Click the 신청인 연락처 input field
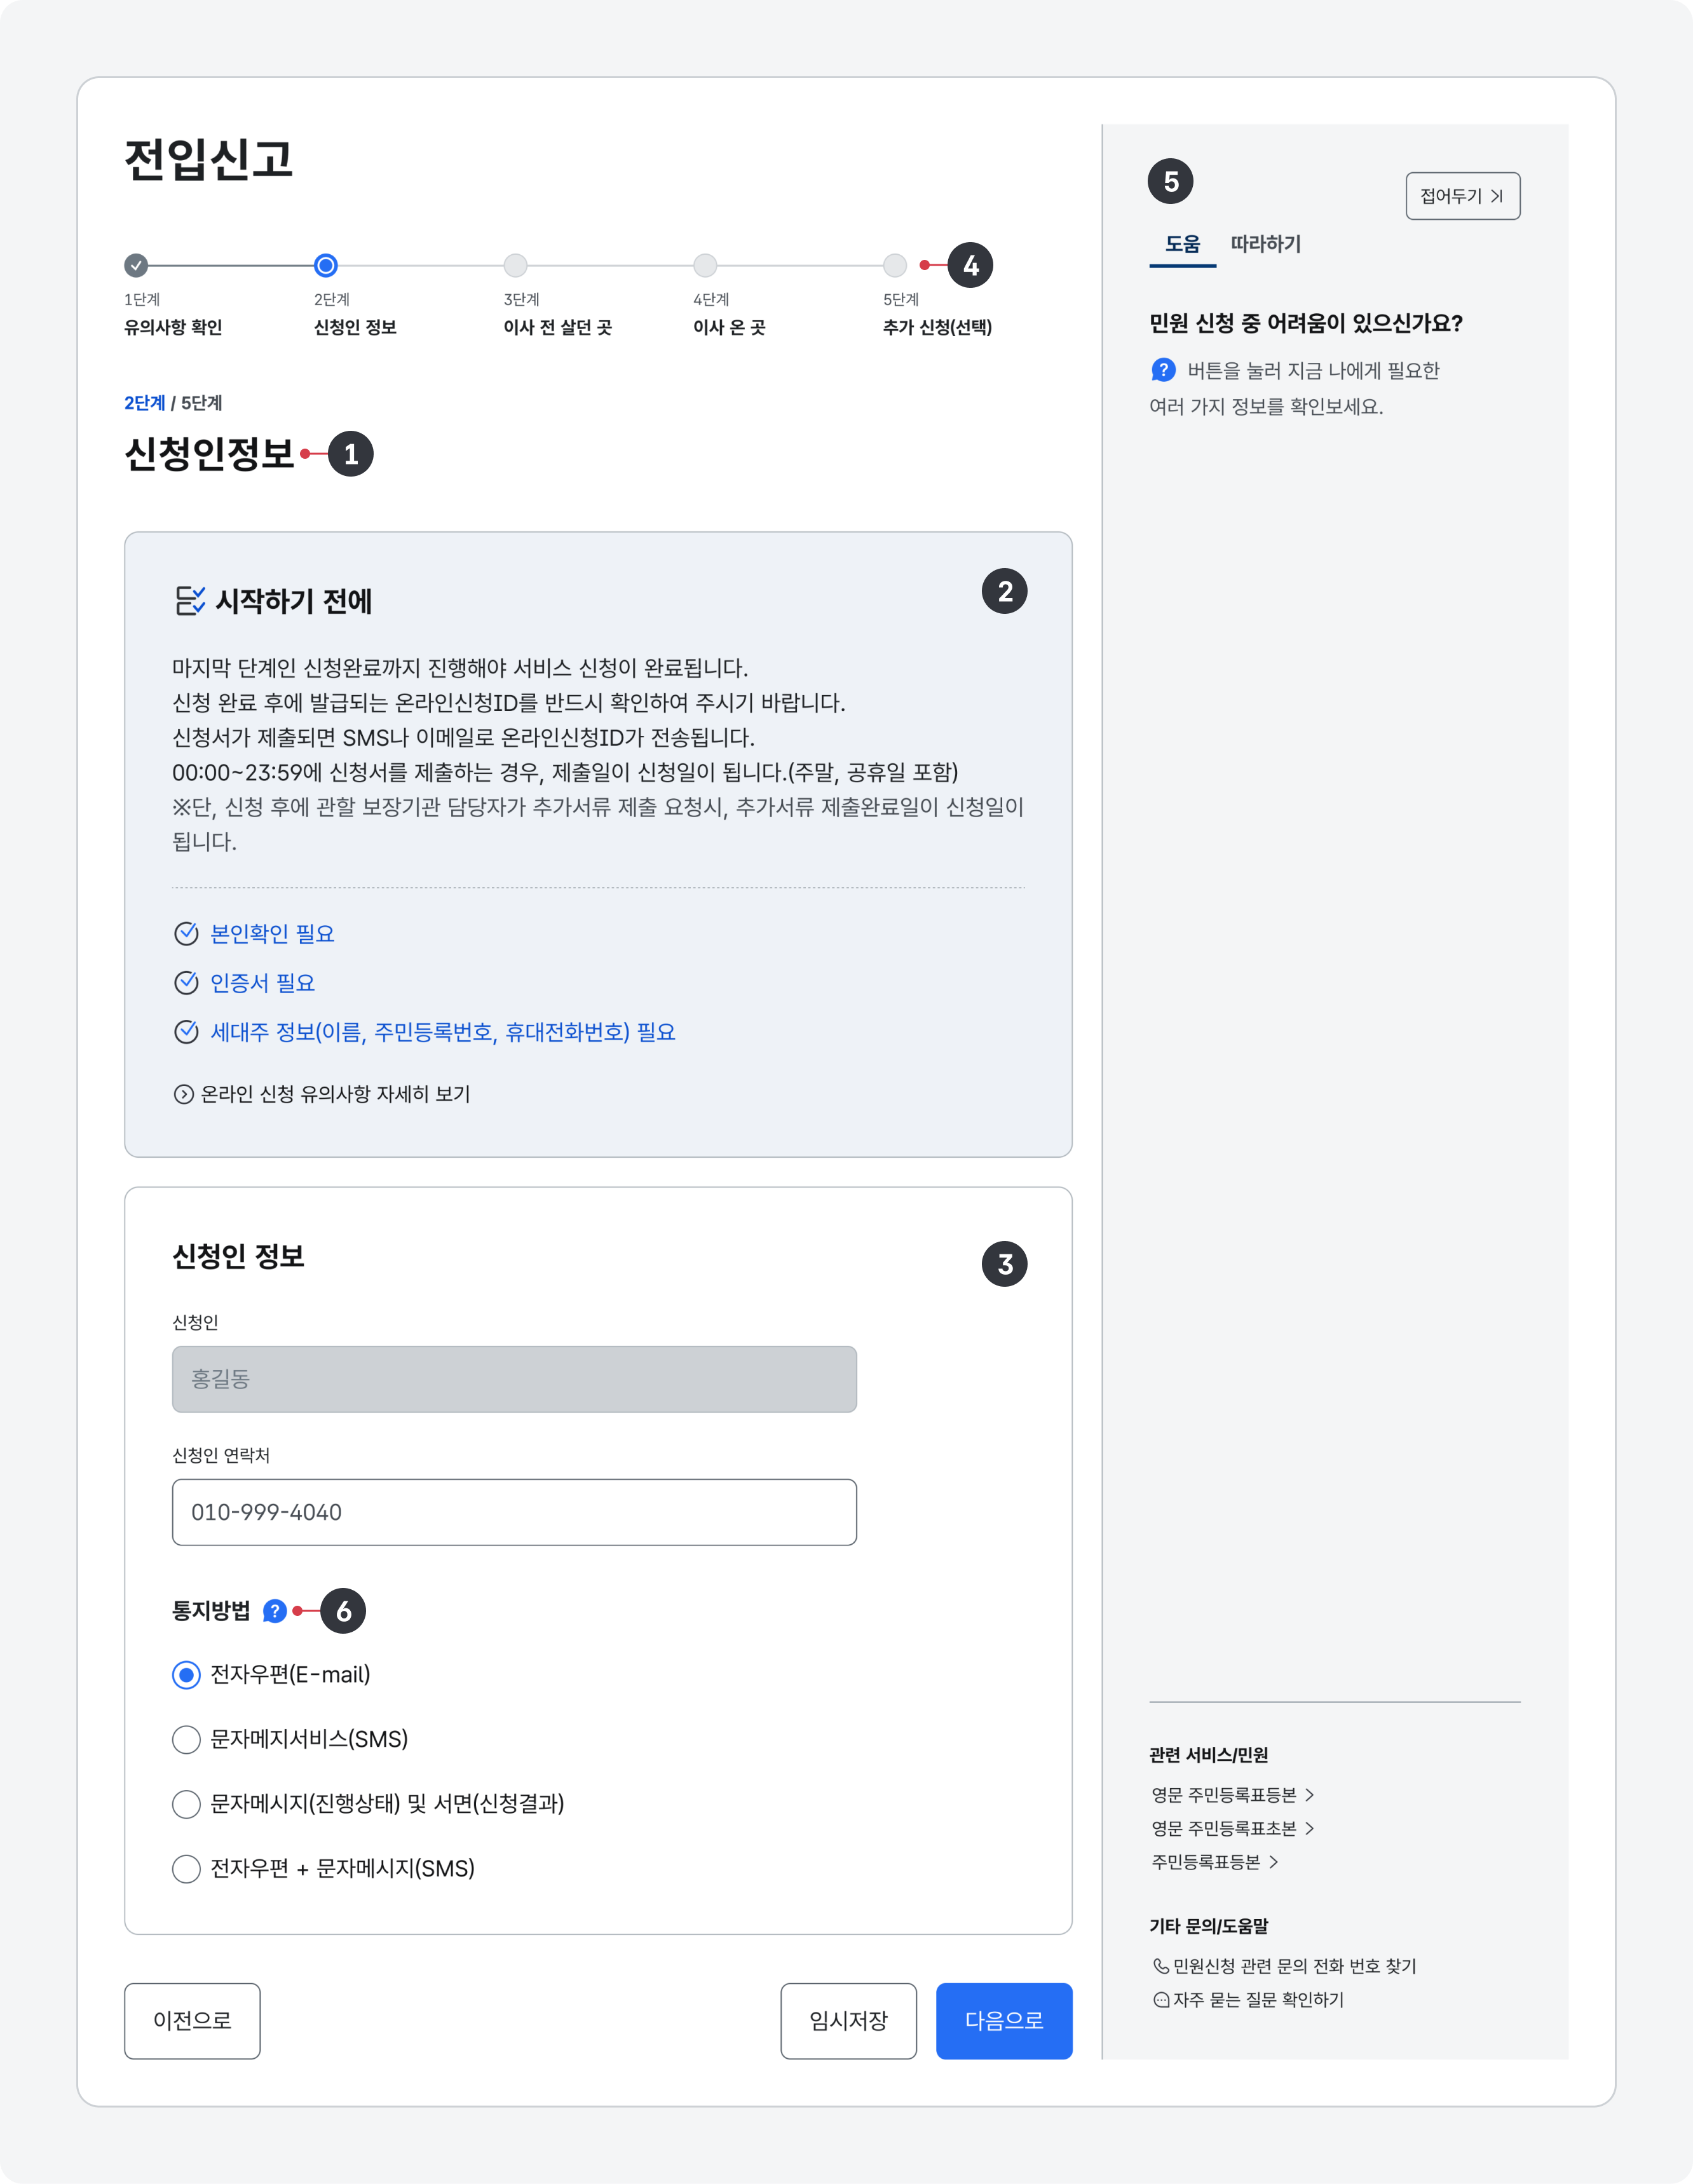1693x2184 pixels. (x=514, y=1512)
